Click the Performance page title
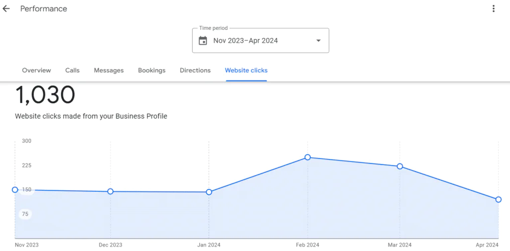The height and width of the screenshot is (251, 510). (x=44, y=9)
